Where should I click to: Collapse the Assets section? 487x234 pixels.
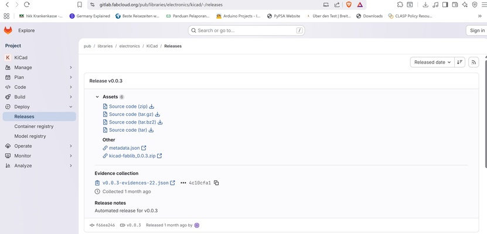pos(97,97)
